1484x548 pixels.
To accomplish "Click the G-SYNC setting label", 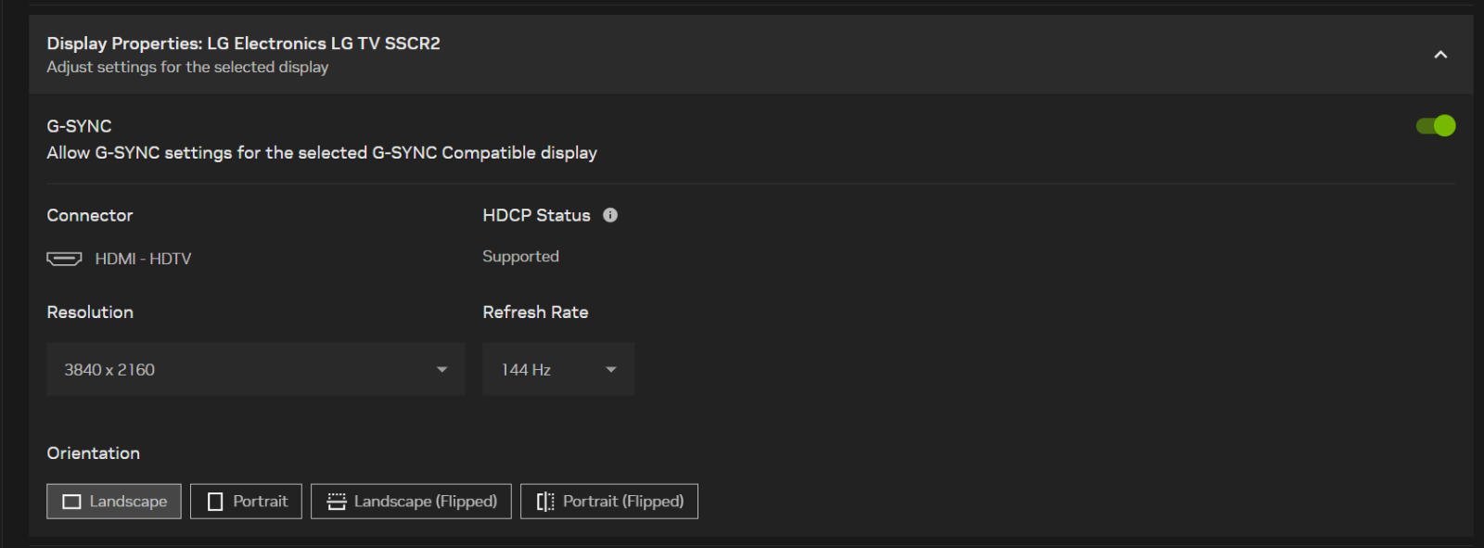I will pos(79,126).
